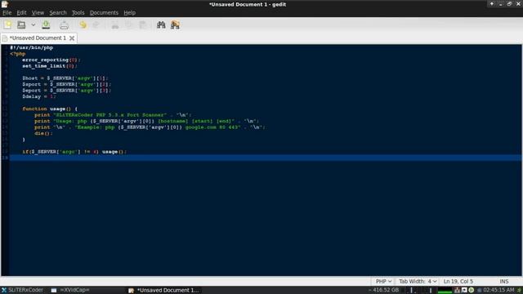Click the Copy toolbar icon
The width and height of the screenshot is (523, 294).
129,25
